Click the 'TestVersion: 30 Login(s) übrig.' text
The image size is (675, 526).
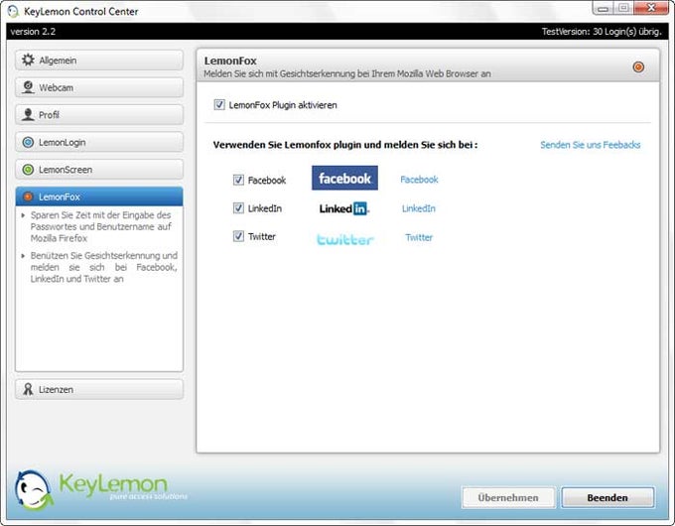tap(602, 32)
